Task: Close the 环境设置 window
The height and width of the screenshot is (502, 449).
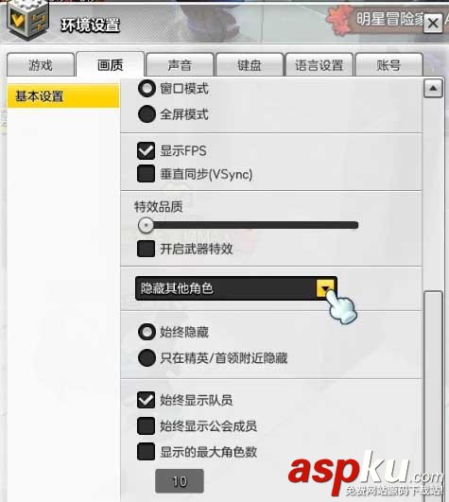Action: pyautogui.click(x=433, y=23)
